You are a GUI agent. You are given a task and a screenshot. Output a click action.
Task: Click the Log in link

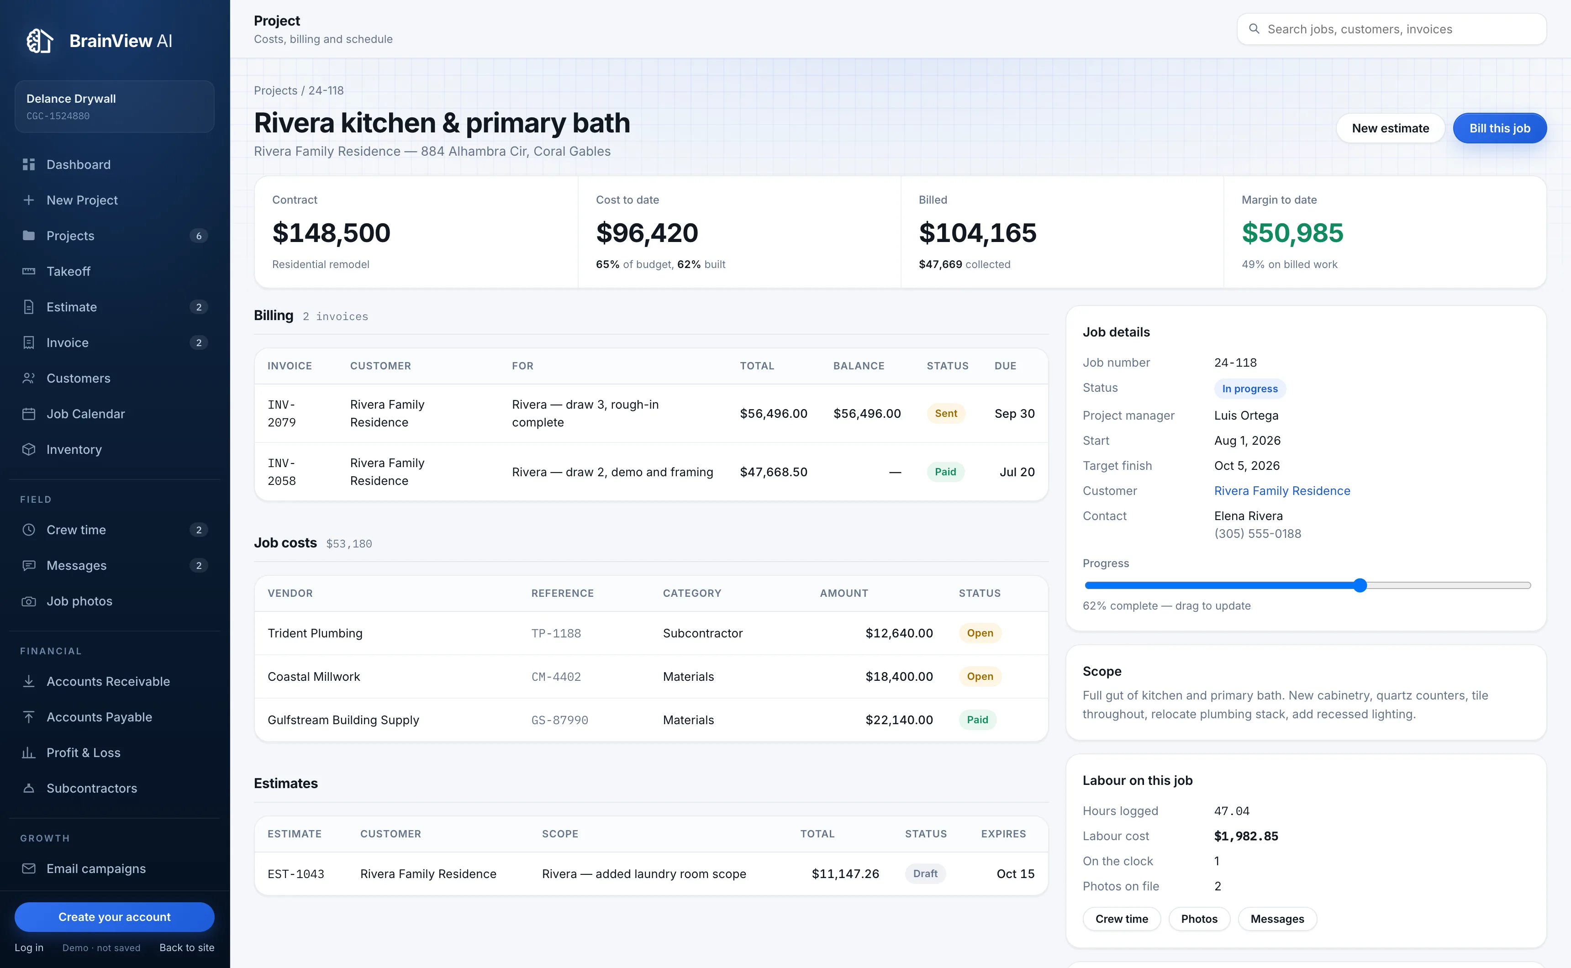pos(29,947)
